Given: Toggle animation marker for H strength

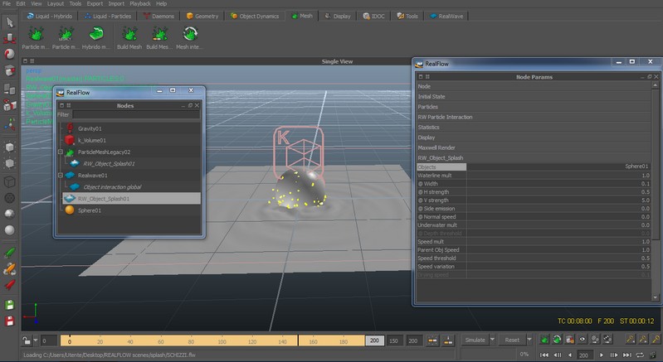Looking at the screenshot, I should click(x=421, y=192).
